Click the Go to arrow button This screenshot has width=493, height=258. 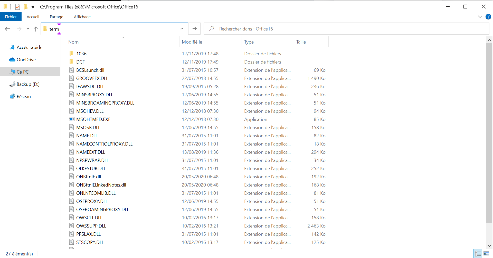coord(195,29)
